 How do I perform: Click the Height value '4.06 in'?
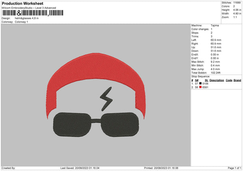point(237,10)
